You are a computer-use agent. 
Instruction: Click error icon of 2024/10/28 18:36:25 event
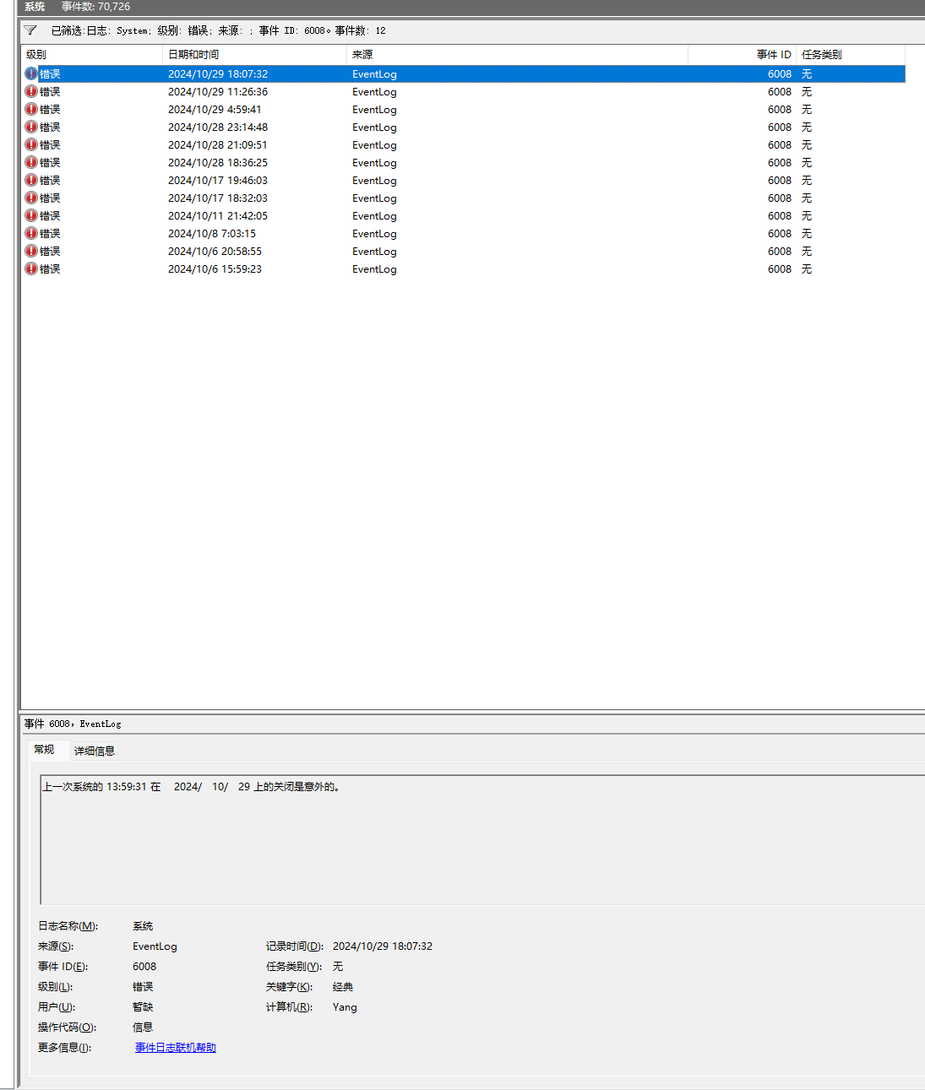click(x=31, y=162)
